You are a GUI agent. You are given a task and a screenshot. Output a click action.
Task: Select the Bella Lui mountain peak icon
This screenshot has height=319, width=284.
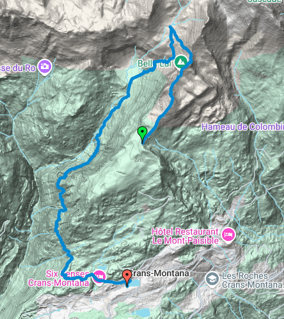click(x=181, y=62)
